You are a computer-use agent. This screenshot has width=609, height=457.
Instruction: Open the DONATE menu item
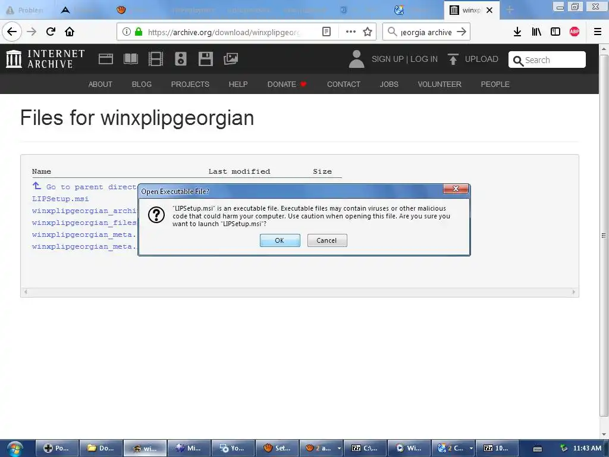click(x=287, y=84)
